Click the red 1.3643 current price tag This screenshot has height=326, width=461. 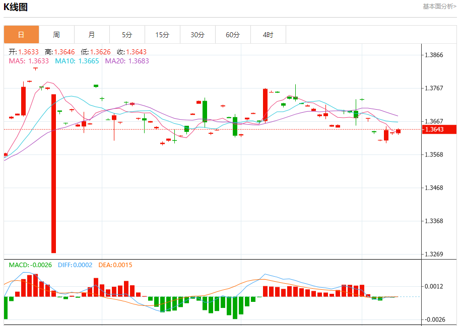coord(439,129)
